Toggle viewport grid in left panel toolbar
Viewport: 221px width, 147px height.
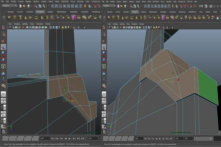(27, 28)
